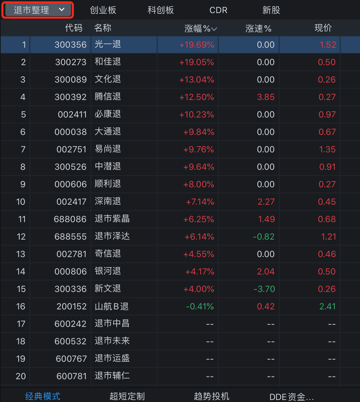Open the 退市泽达 stock entry

[x=112, y=236]
